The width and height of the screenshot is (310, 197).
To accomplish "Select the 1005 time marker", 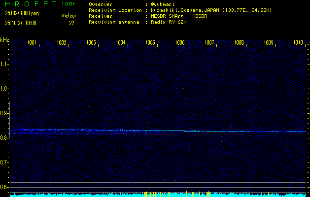I will pos(150,43).
